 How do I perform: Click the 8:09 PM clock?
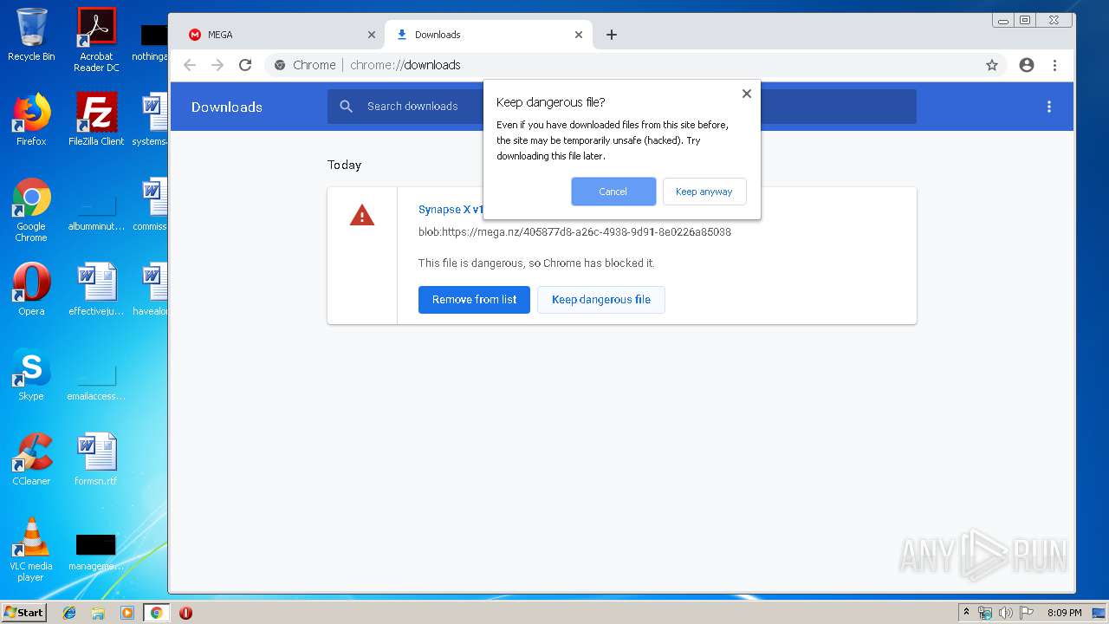pyautogui.click(x=1064, y=613)
